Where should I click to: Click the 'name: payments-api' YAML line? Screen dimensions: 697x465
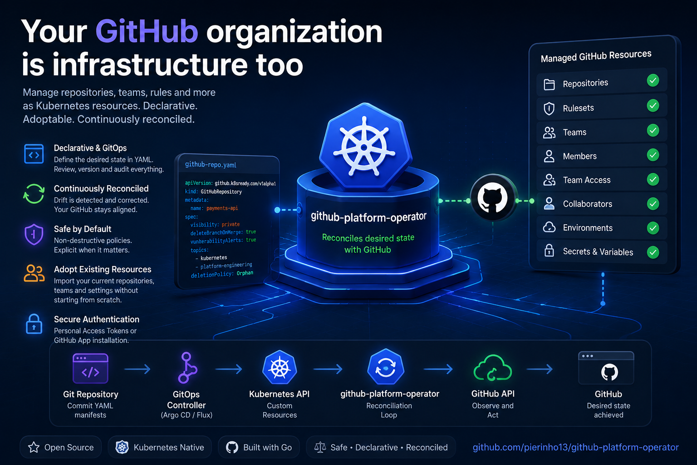pos(214,208)
